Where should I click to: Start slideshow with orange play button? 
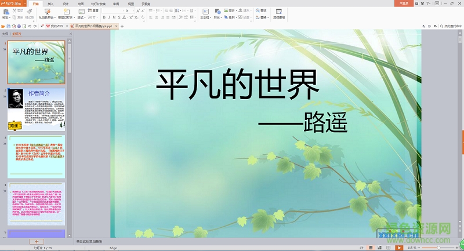click(x=398, y=248)
